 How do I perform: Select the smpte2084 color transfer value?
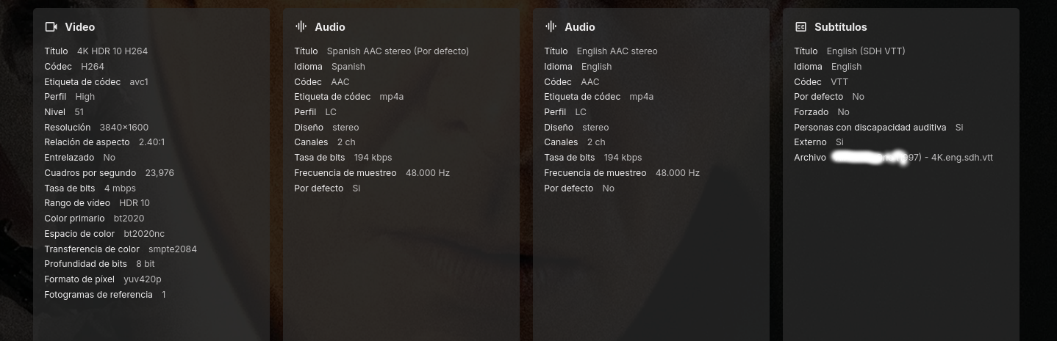(x=172, y=249)
